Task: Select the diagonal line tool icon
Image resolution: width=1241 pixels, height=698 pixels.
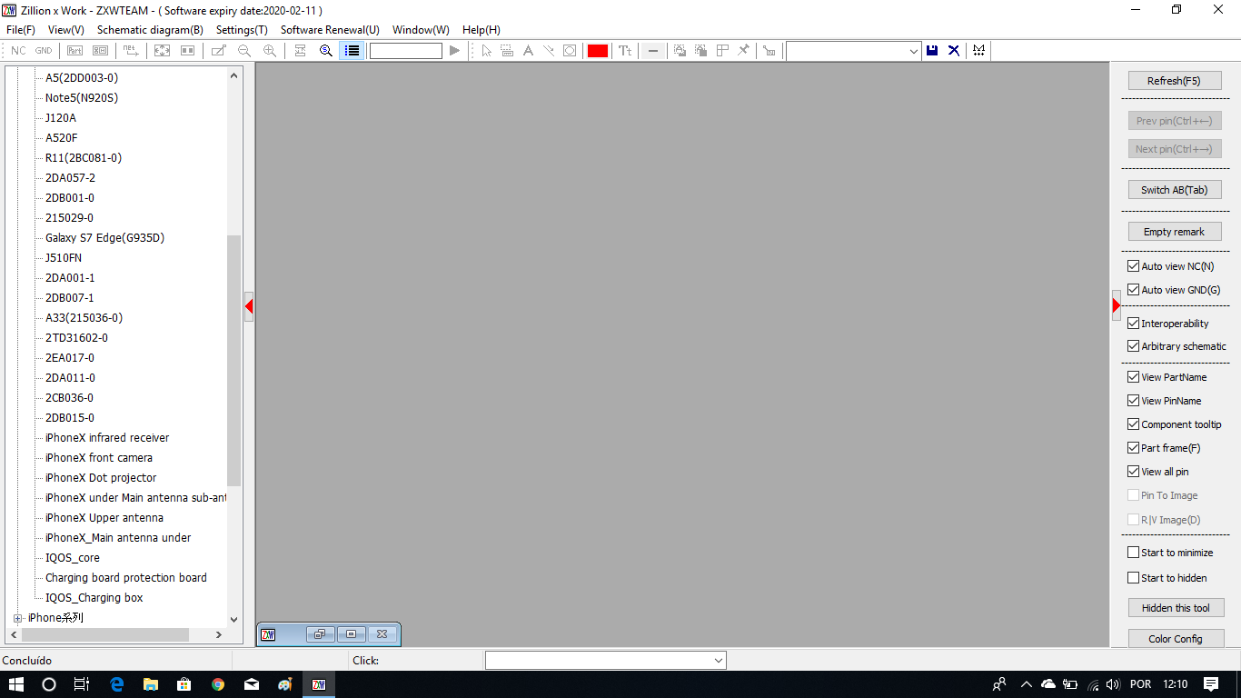Action: 549,51
